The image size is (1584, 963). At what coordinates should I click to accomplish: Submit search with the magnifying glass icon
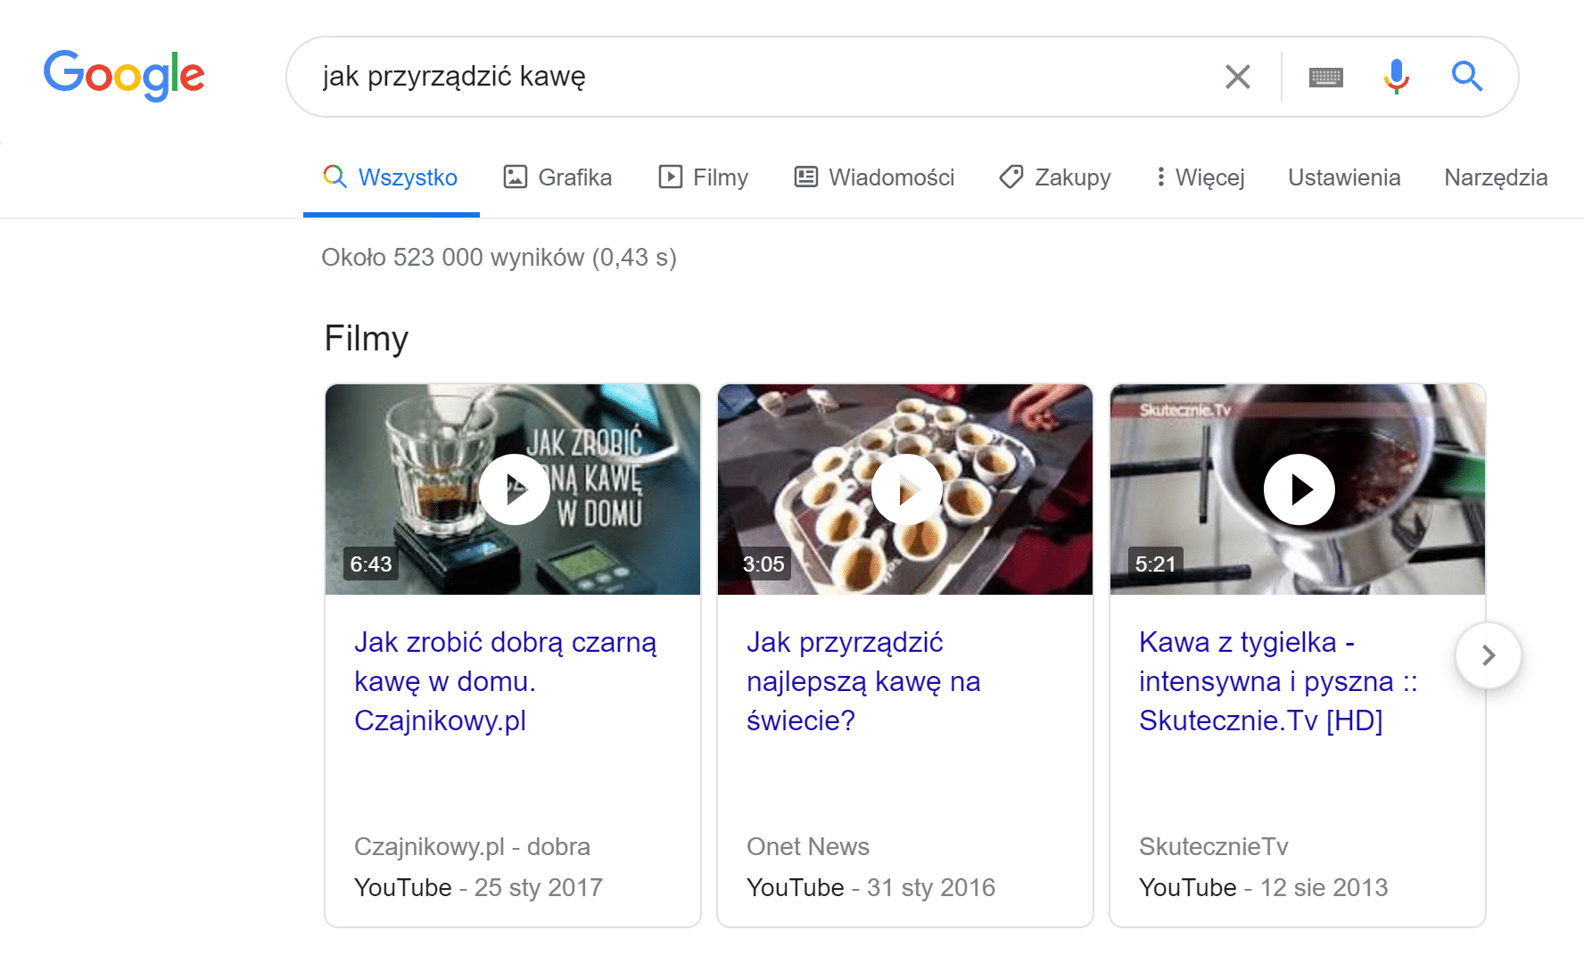click(x=1467, y=77)
